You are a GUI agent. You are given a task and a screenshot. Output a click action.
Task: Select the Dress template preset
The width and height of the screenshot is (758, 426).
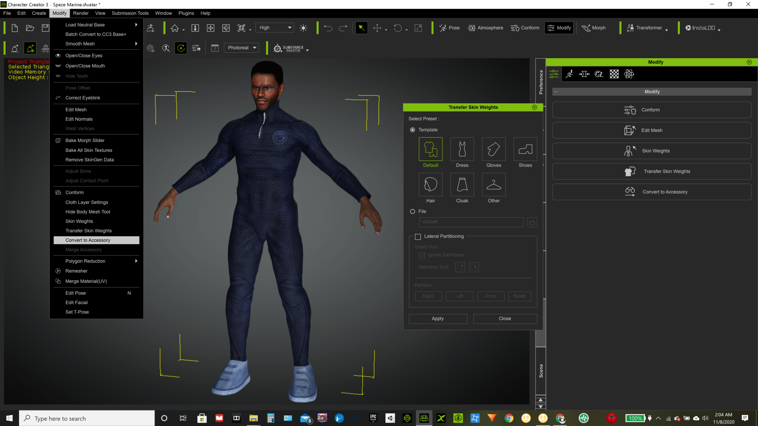(462, 149)
